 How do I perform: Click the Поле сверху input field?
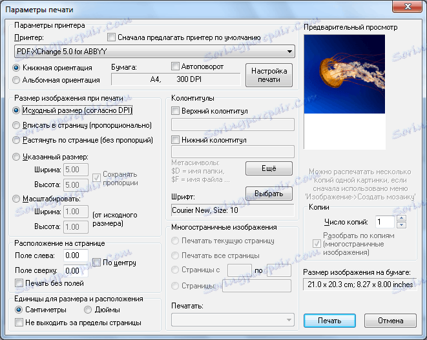pos(76,270)
